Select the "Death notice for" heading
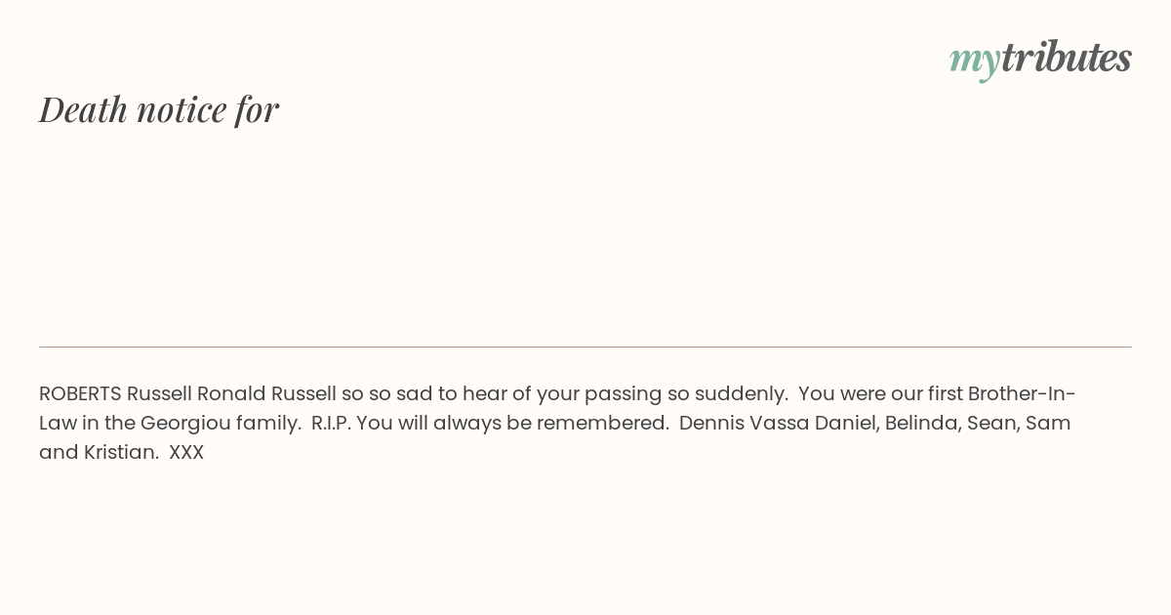Image resolution: width=1171 pixels, height=615 pixels. [x=159, y=109]
